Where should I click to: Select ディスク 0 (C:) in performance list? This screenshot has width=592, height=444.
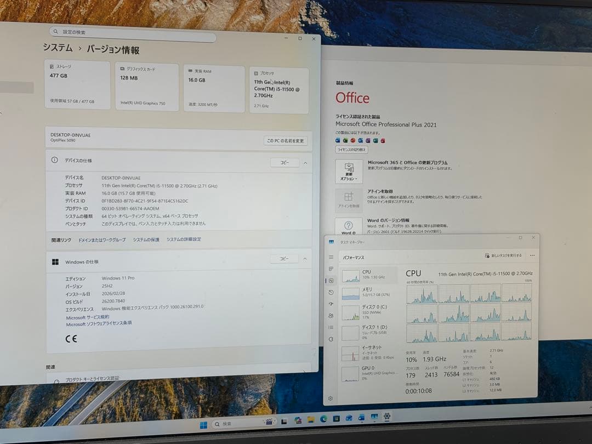pos(369,312)
